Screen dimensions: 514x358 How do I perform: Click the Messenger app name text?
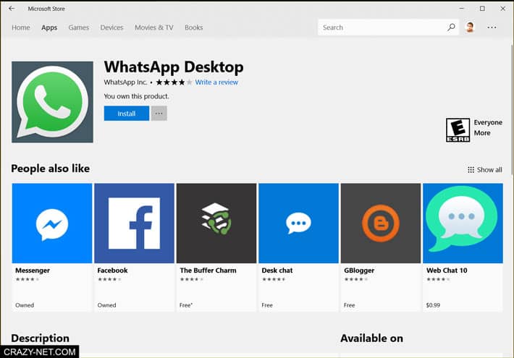tap(33, 270)
